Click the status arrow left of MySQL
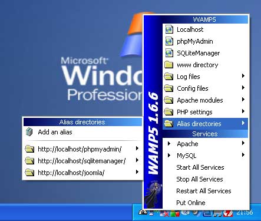Viewport: 261px width, 221px height. point(169,156)
